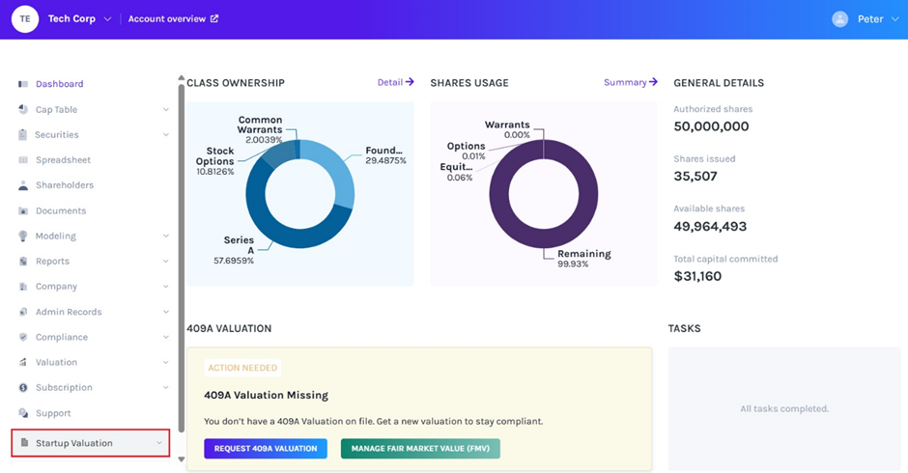
Task: Click the Shareholders person icon
Action: (23, 185)
